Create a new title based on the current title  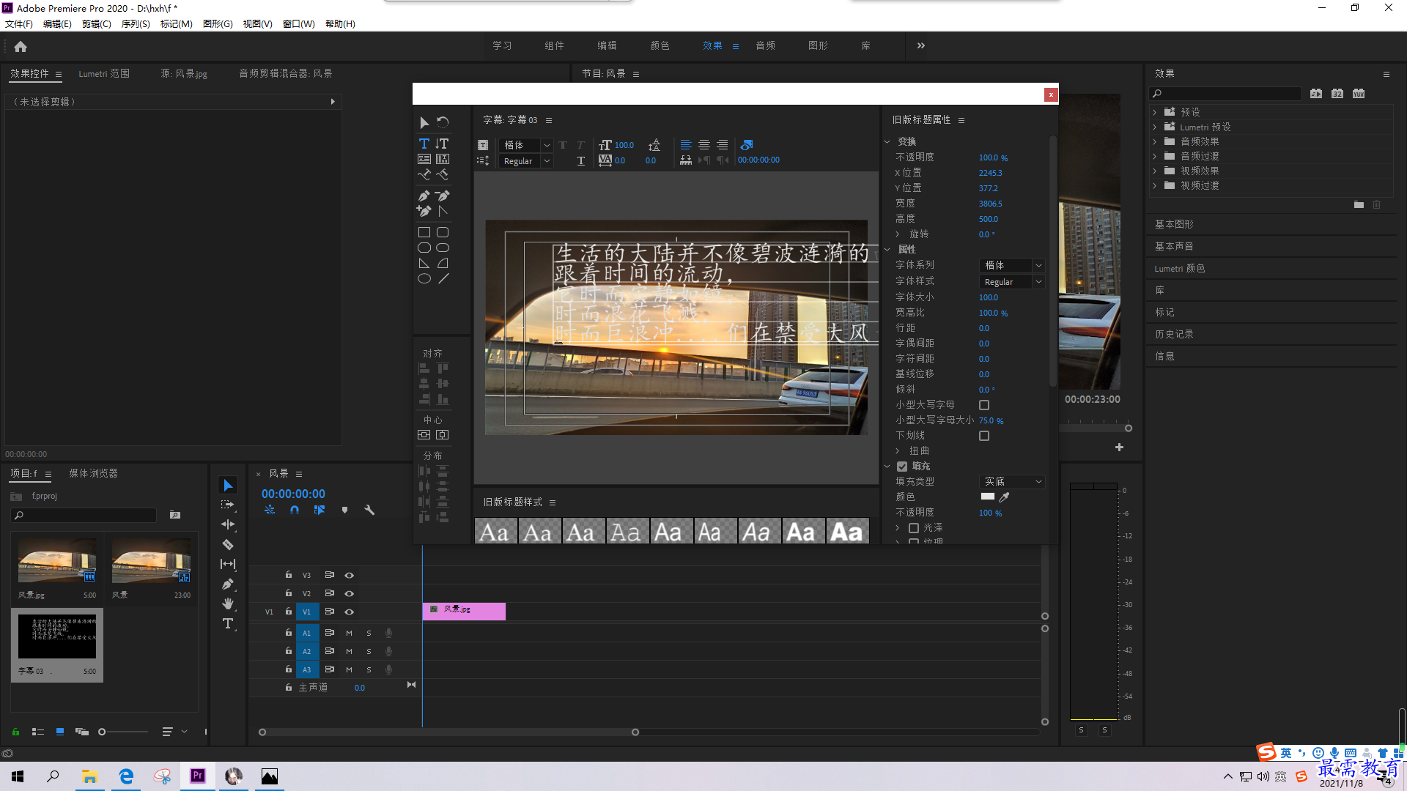[482, 145]
